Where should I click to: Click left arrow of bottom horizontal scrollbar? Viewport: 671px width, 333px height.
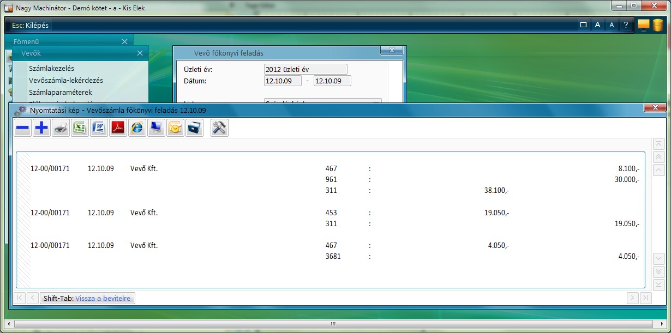pos(8,323)
